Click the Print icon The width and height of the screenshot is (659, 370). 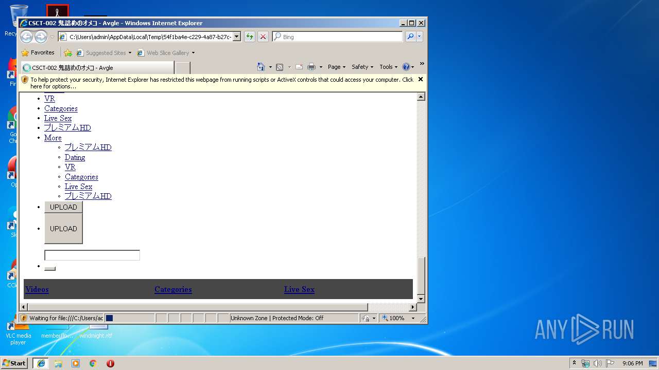click(311, 67)
